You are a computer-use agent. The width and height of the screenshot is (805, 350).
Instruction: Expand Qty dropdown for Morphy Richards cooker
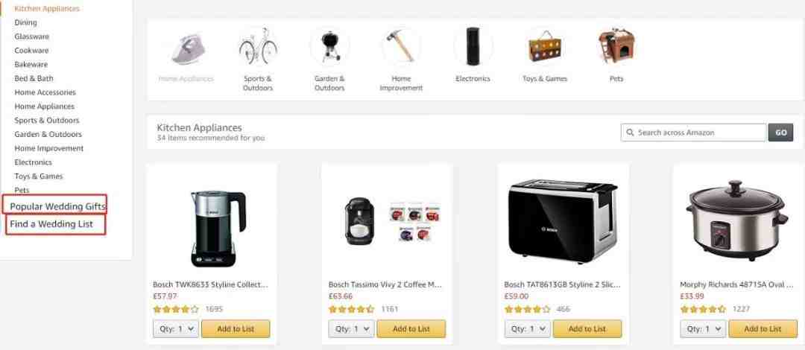[703, 329]
